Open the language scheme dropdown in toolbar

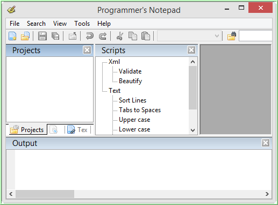(189, 36)
